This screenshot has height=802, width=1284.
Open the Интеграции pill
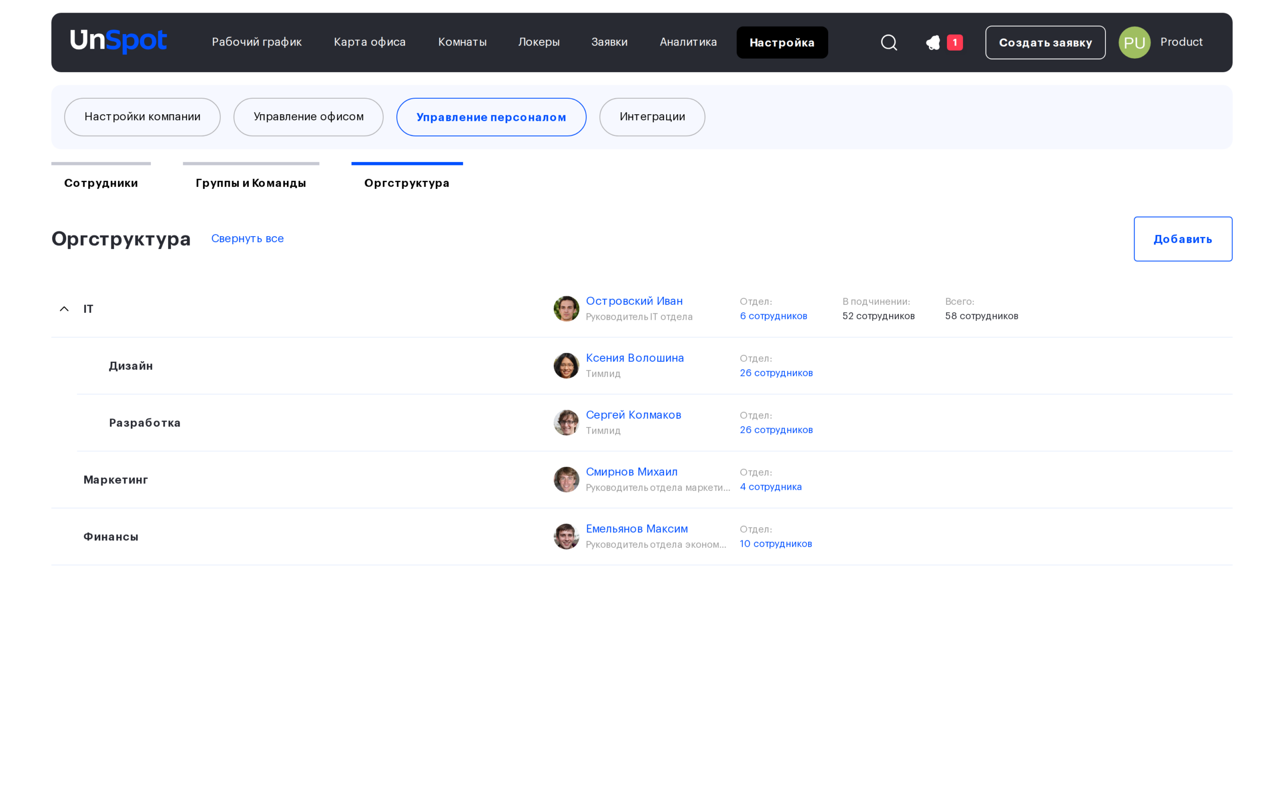pyautogui.click(x=652, y=117)
